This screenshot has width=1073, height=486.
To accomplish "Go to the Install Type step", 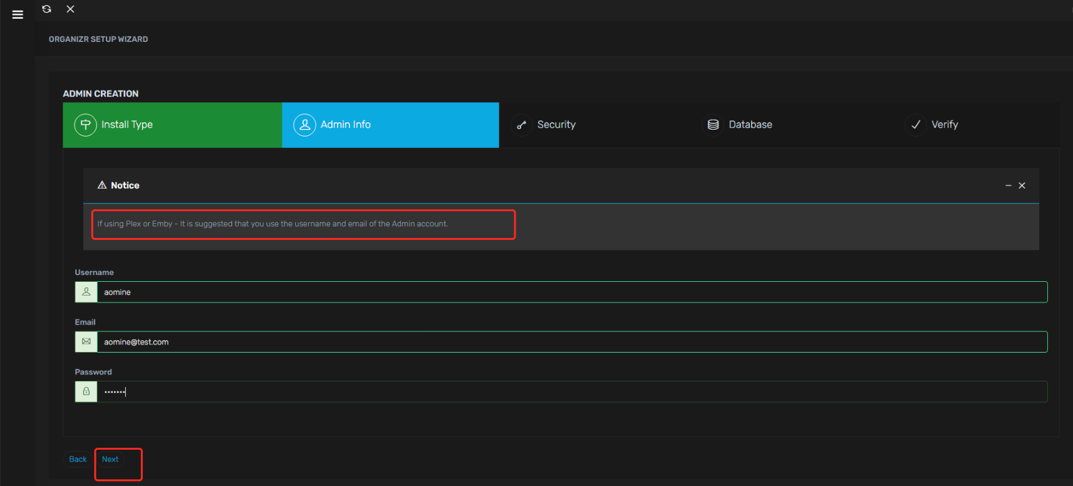I will [172, 125].
